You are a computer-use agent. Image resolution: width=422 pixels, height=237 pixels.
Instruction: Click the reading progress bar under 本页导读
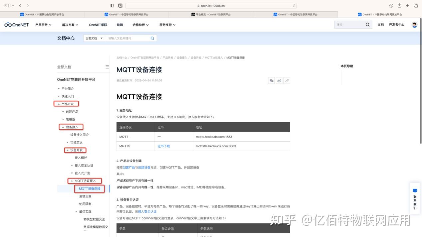[x=341, y=76]
